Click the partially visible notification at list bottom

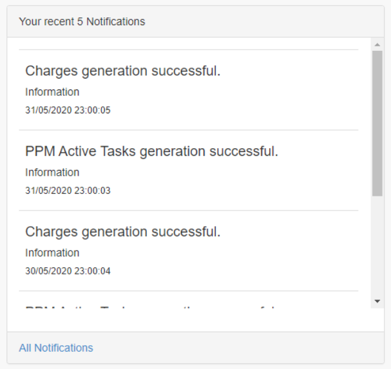(x=151, y=305)
